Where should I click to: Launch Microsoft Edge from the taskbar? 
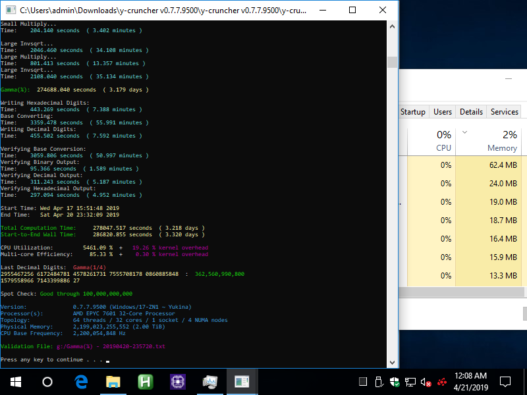81,381
